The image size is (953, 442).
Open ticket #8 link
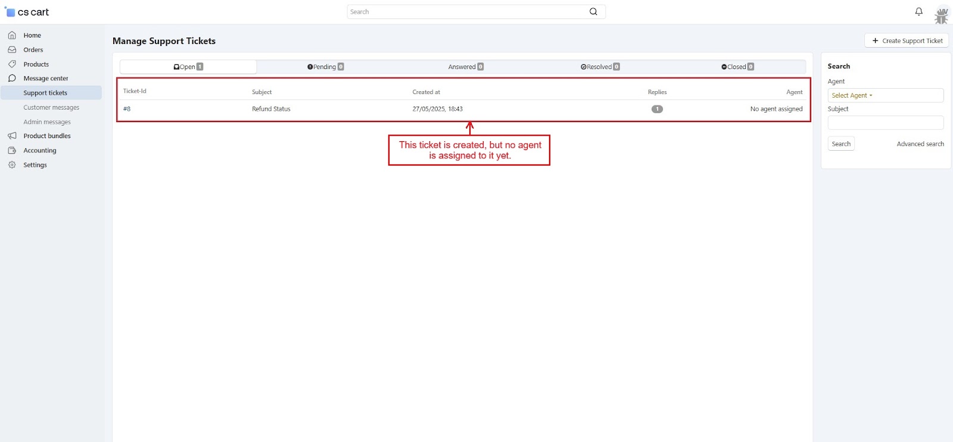(127, 109)
